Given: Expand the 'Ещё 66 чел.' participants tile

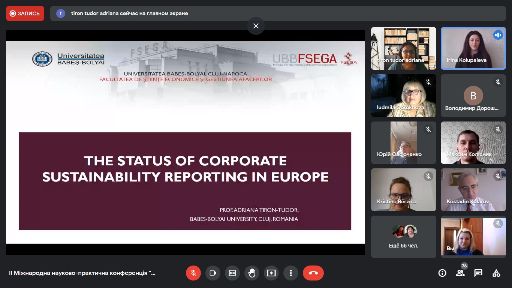Looking at the screenshot, I should tap(404, 237).
